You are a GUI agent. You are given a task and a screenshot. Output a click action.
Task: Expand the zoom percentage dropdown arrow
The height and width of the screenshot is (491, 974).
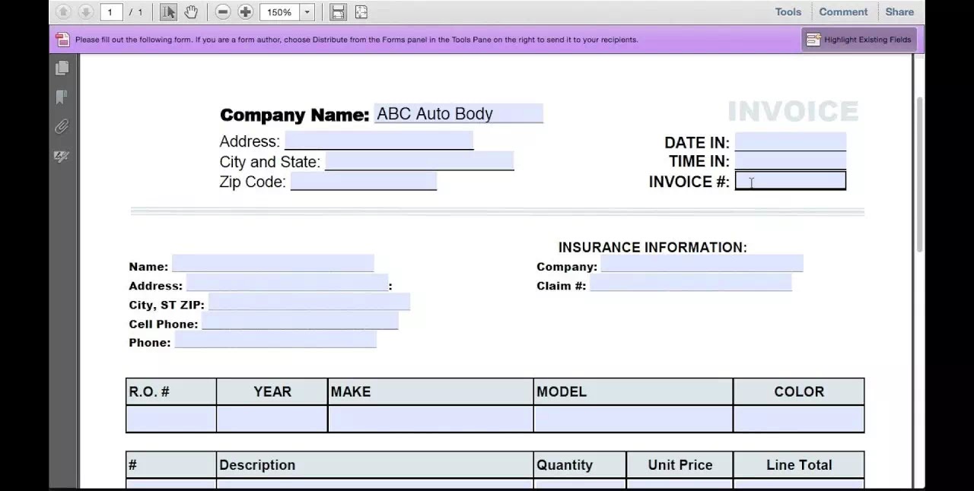[x=307, y=12]
